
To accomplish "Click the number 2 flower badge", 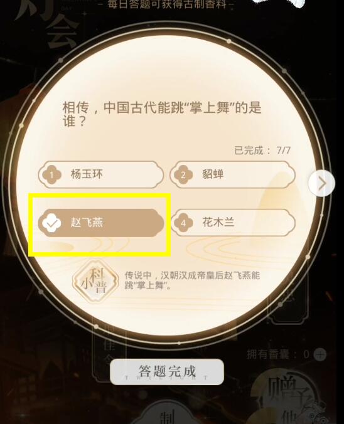I will click(x=183, y=175).
